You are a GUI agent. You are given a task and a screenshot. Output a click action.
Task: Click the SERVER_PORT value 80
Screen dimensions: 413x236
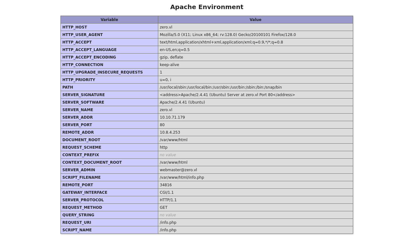point(162,125)
